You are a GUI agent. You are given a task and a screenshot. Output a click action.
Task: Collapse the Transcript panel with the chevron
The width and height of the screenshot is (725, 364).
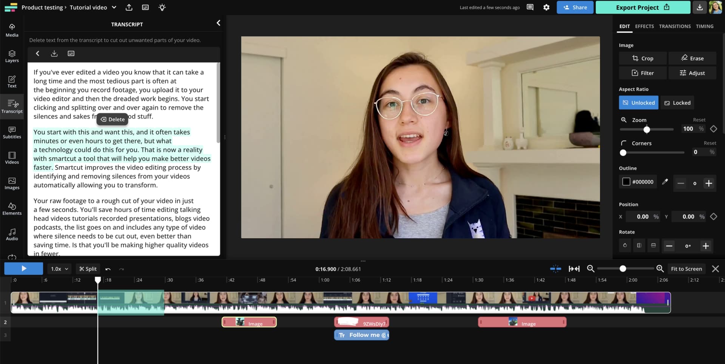click(218, 23)
